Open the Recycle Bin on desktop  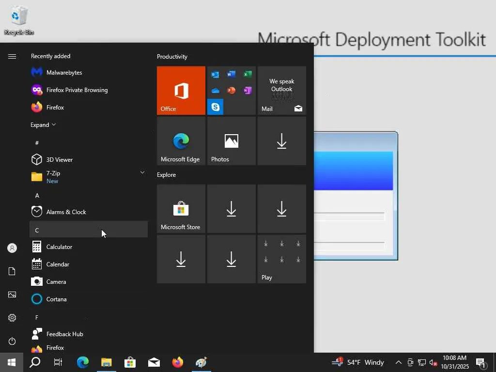[x=19, y=20]
